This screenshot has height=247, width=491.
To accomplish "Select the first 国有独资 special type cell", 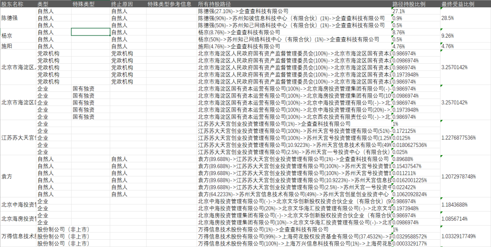I will 90,88.
